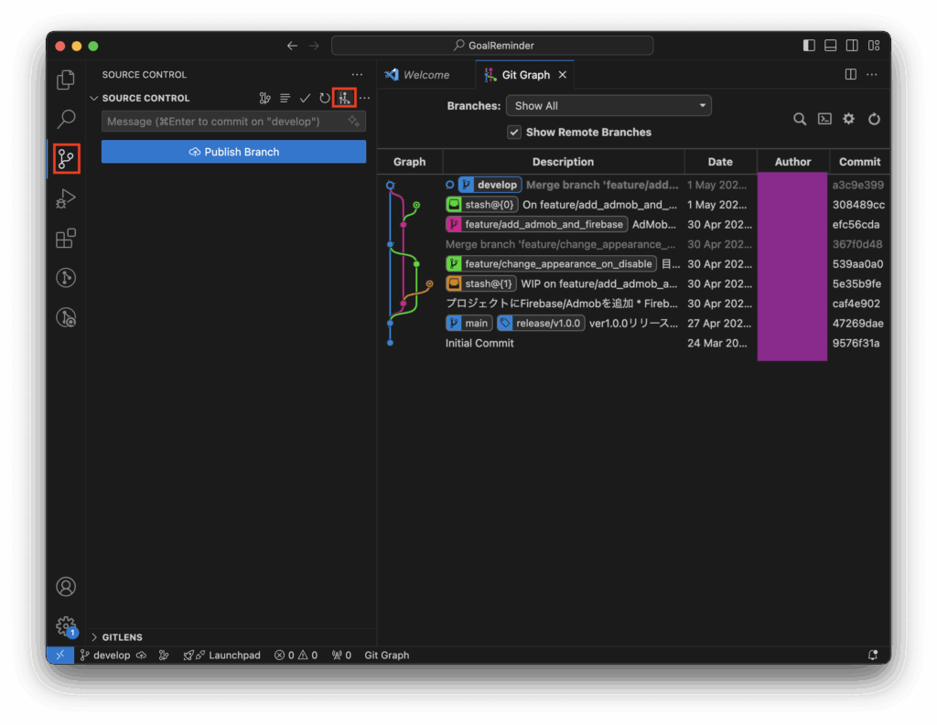Click the view as tree/list icon
The width and height of the screenshot is (937, 725).
tap(285, 98)
